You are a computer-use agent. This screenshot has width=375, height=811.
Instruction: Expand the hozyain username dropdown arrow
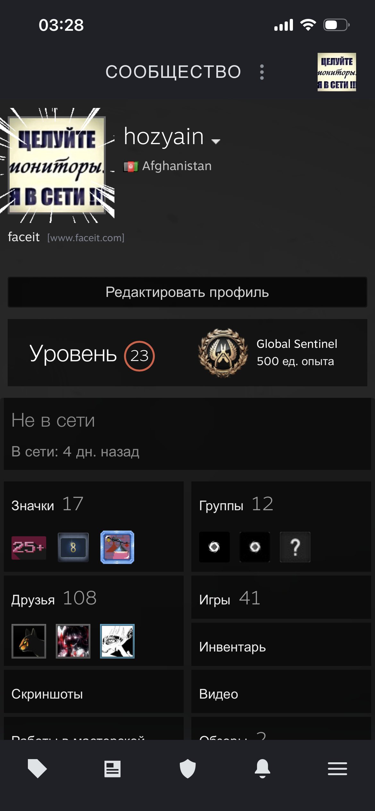[216, 141]
